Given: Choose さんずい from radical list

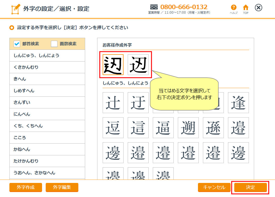Looking at the screenshot, I should click(47, 102).
